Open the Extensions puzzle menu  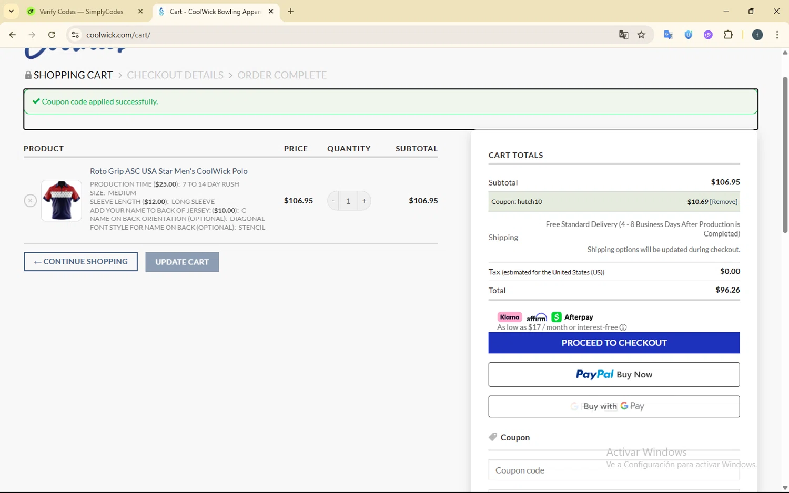pyautogui.click(x=728, y=35)
